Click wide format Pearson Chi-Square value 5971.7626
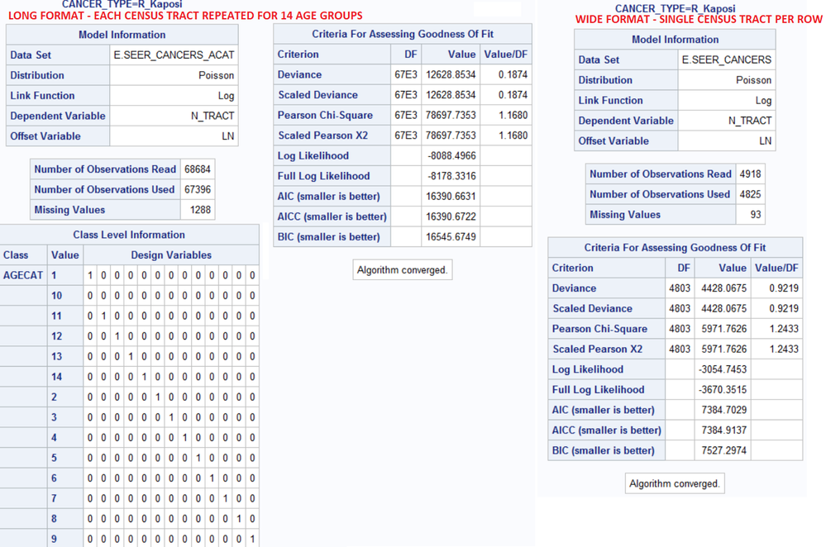 723,329
